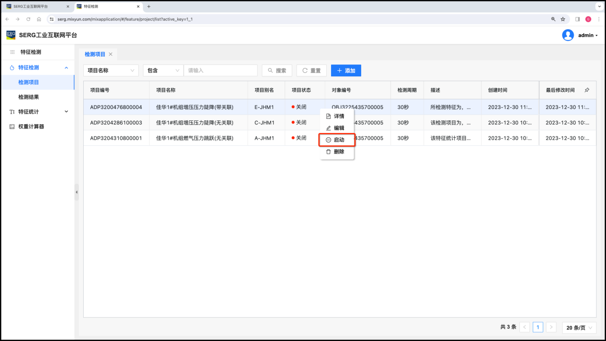Open a new browser tab with plus icon
Screen dimensions: 606x341
click(x=149, y=7)
